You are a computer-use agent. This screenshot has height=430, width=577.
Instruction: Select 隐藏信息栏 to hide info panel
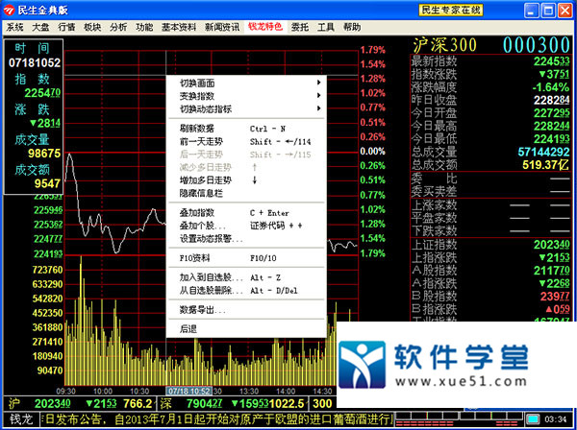click(x=246, y=193)
